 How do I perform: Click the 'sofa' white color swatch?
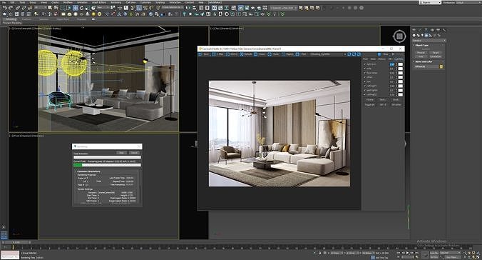tap(400, 69)
